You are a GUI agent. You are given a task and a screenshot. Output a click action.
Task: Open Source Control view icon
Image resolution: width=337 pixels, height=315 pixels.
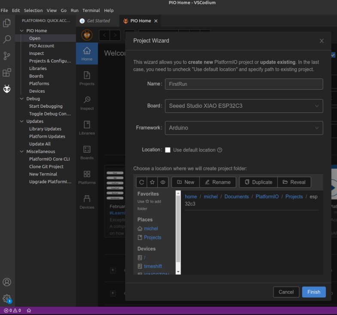[x=7, y=56]
